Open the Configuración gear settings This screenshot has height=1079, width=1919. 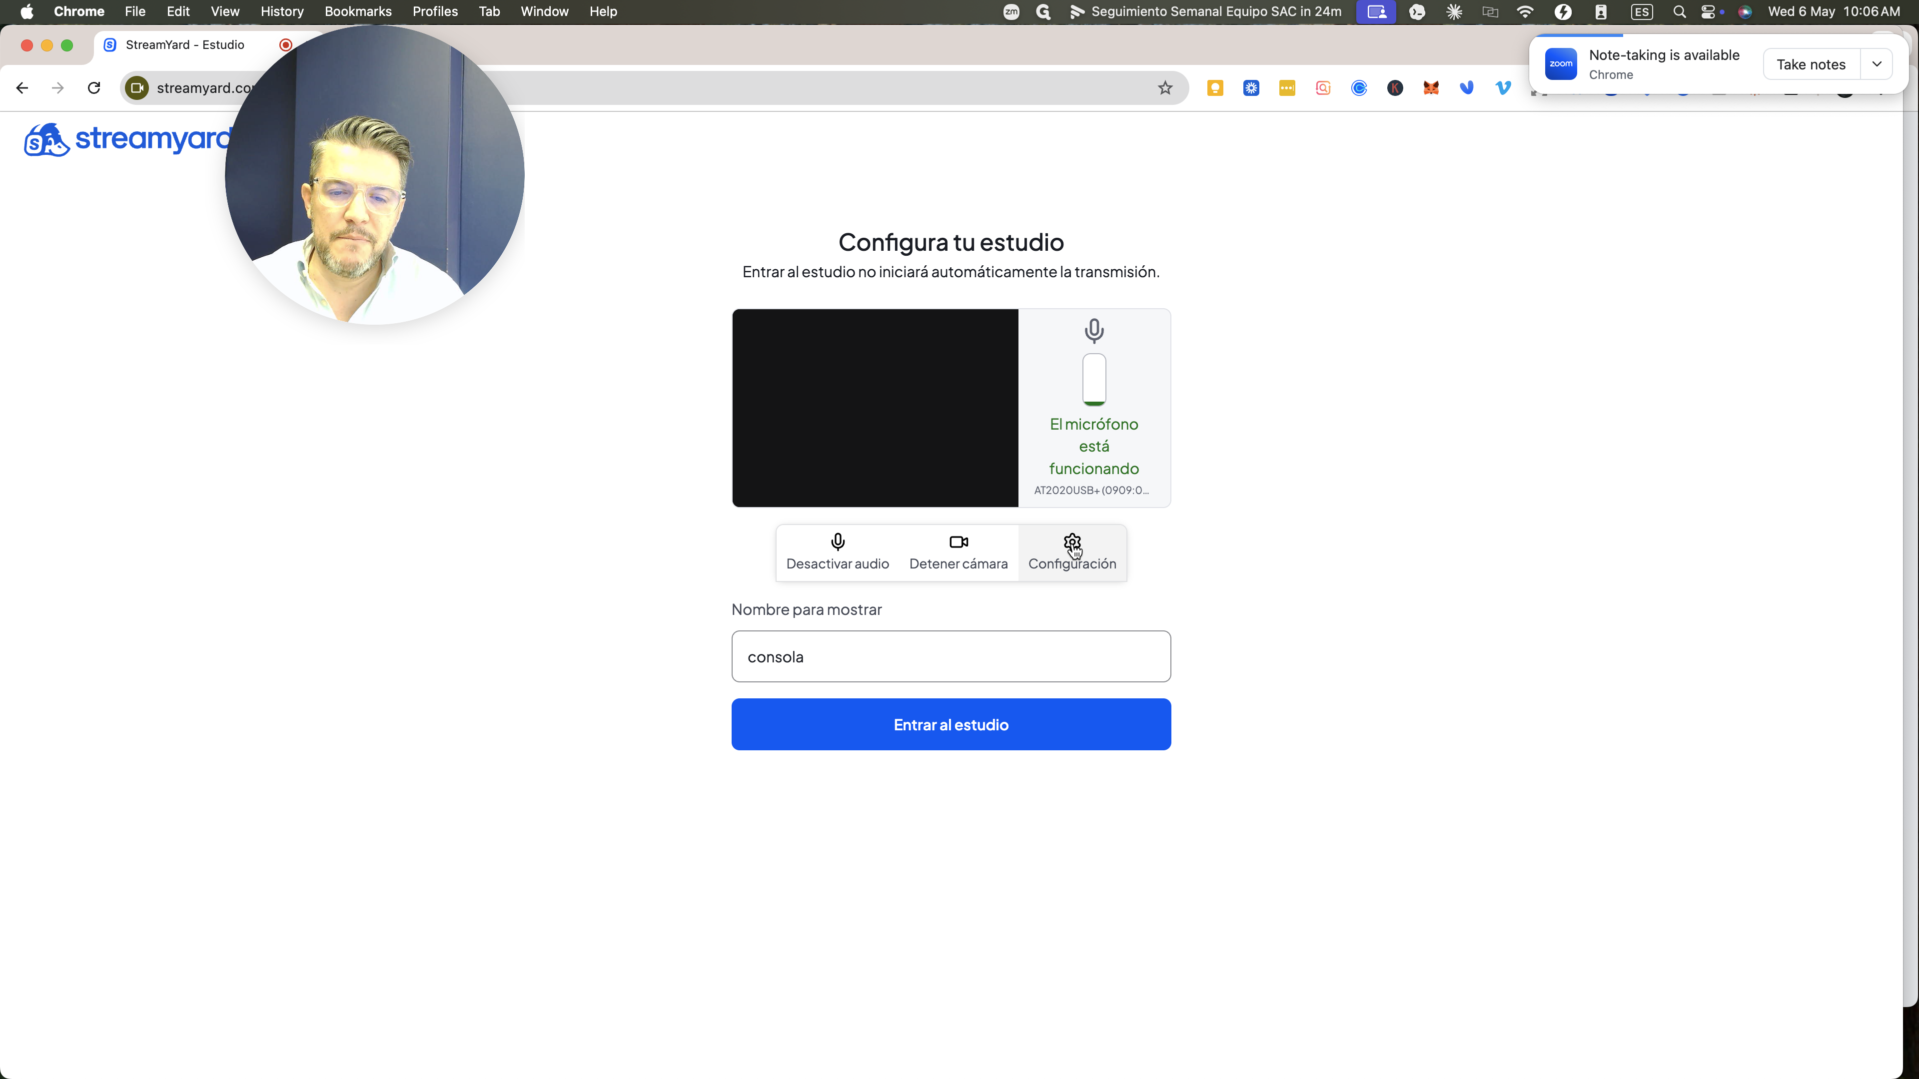coord(1072,552)
